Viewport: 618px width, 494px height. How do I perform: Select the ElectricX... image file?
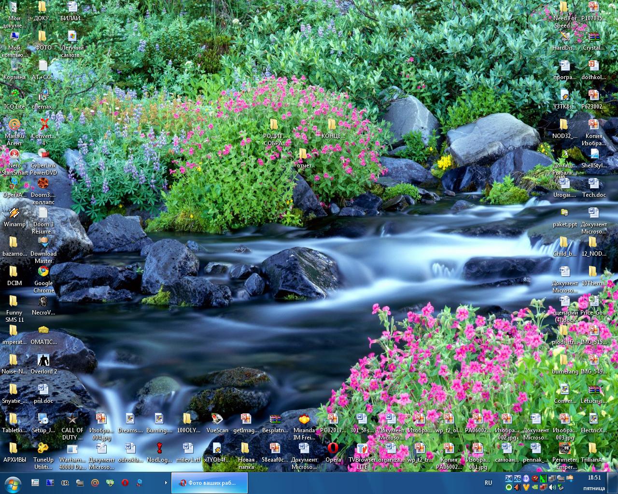pos(594,423)
